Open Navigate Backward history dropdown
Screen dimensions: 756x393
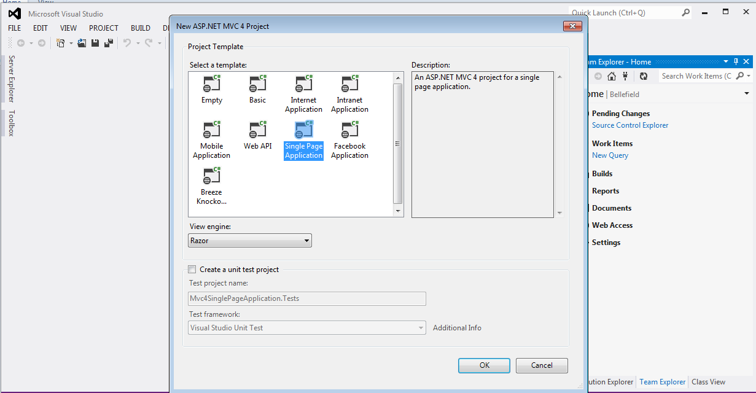(x=31, y=43)
